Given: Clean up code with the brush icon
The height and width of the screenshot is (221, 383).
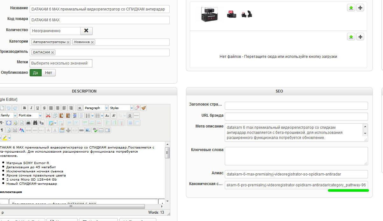Looking at the screenshot, I should tap(144, 108).
